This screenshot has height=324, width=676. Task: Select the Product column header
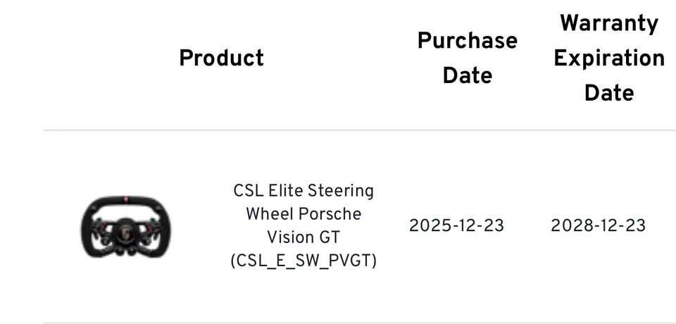221,58
